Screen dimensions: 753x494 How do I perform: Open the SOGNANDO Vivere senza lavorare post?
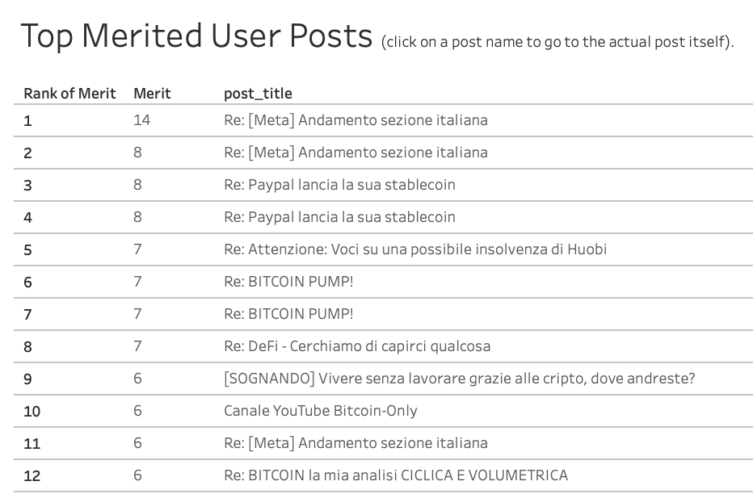tap(460, 379)
